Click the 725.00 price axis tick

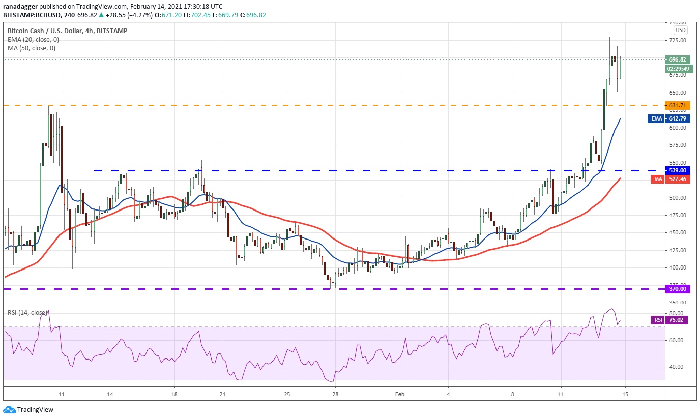(678, 40)
